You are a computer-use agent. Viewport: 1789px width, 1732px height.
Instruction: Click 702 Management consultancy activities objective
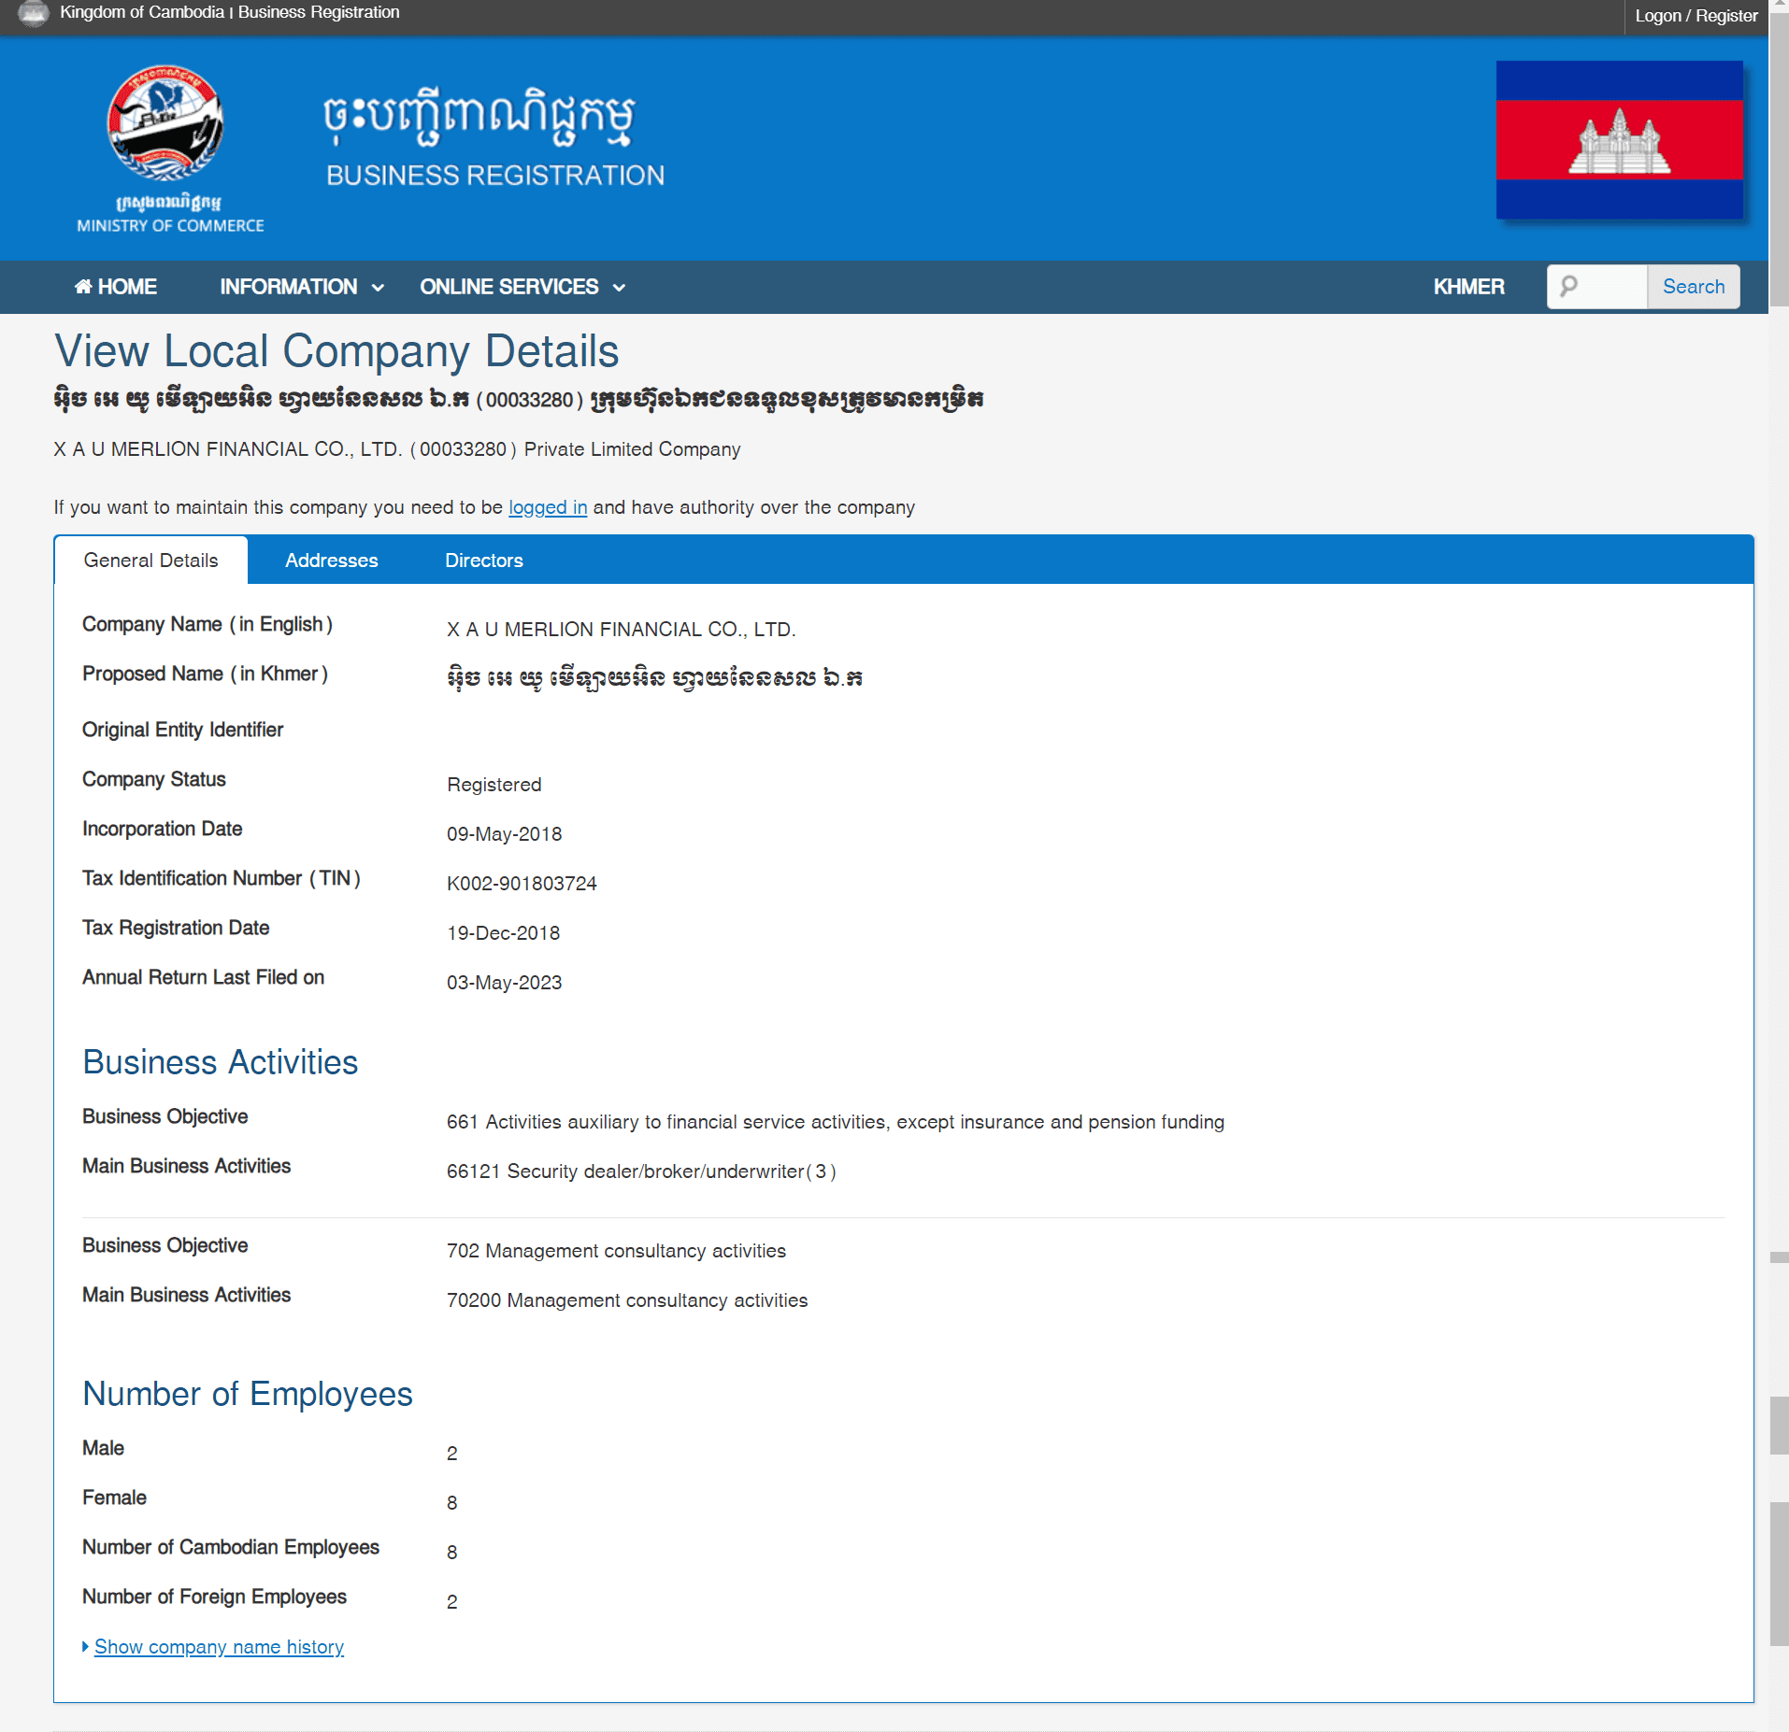617,1251
